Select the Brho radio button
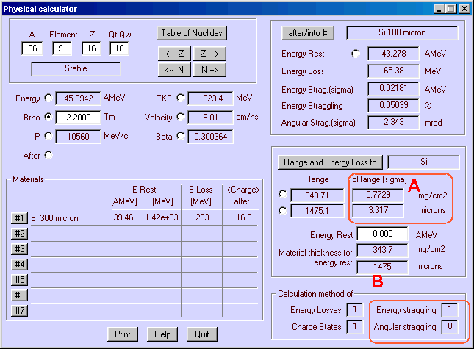 pyautogui.click(x=49, y=117)
